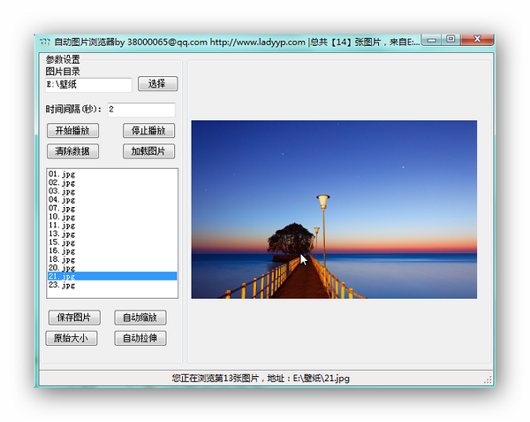Click the app icon in the title bar
530x422 pixels.
click(44, 42)
